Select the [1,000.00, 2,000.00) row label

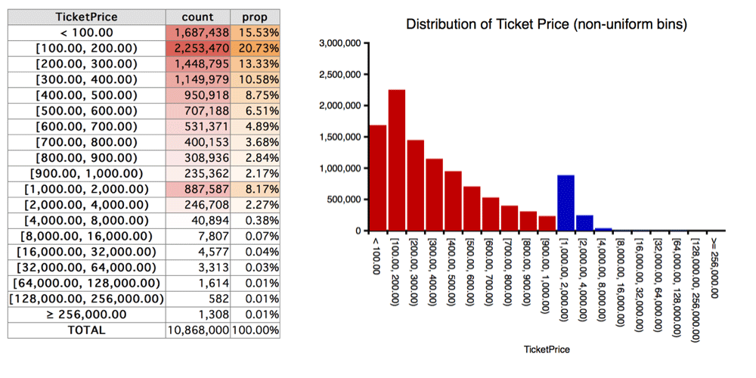coord(87,190)
